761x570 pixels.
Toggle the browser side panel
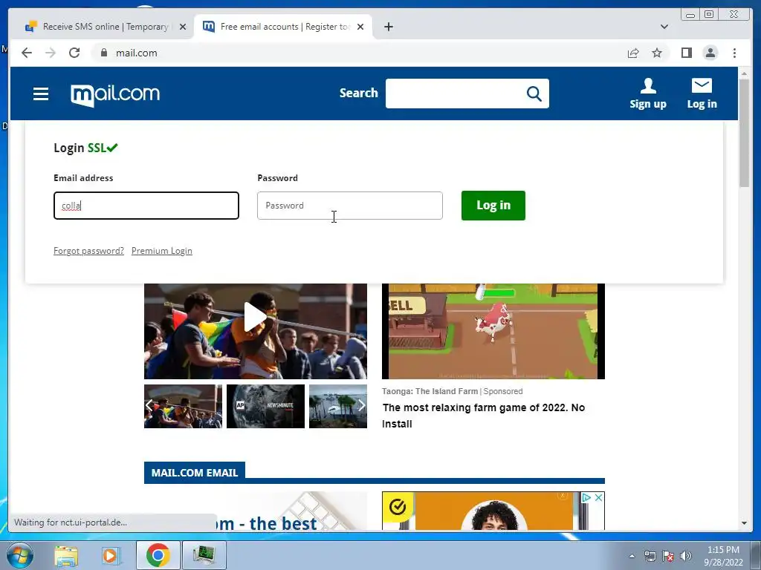click(686, 53)
